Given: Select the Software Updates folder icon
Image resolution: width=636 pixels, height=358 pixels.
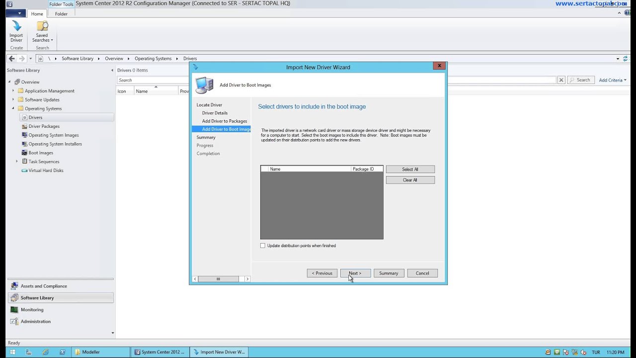Looking at the screenshot, I should click(x=21, y=100).
